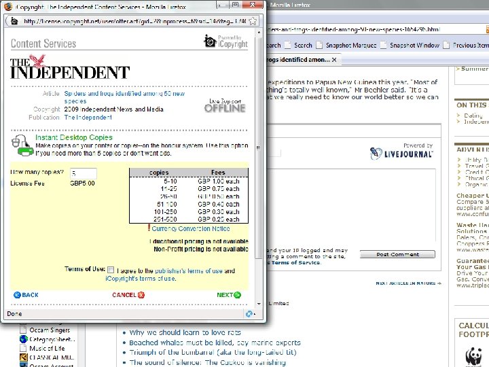Click the red CANCEL X icon
This screenshot has width=489, height=367.
point(141,295)
